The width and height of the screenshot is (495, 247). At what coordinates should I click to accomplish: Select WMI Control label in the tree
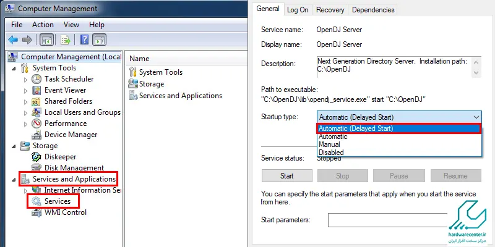pyautogui.click(x=66, y=212)
